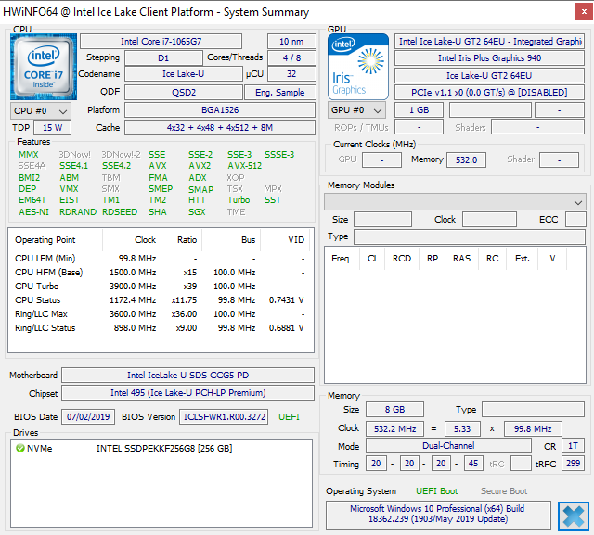Click the memory Size 8 GB field

394,410
